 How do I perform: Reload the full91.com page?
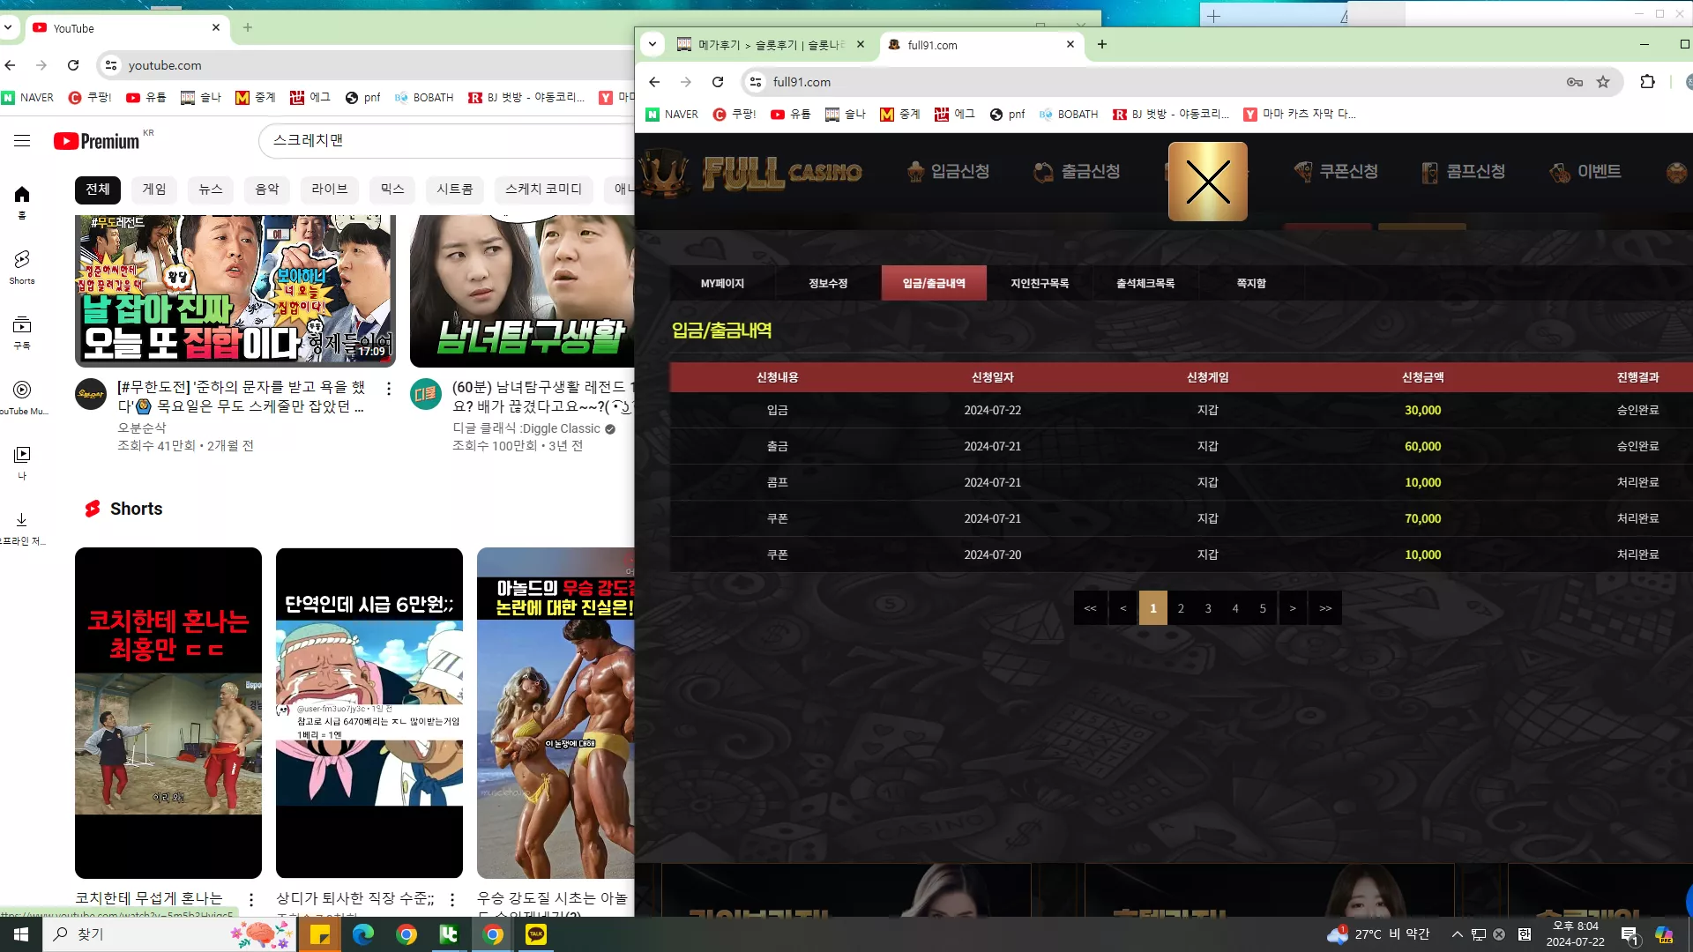(718, 82)
